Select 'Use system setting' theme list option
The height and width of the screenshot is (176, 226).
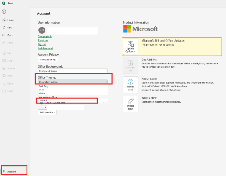pyautogui.click(x=73, y=97)
